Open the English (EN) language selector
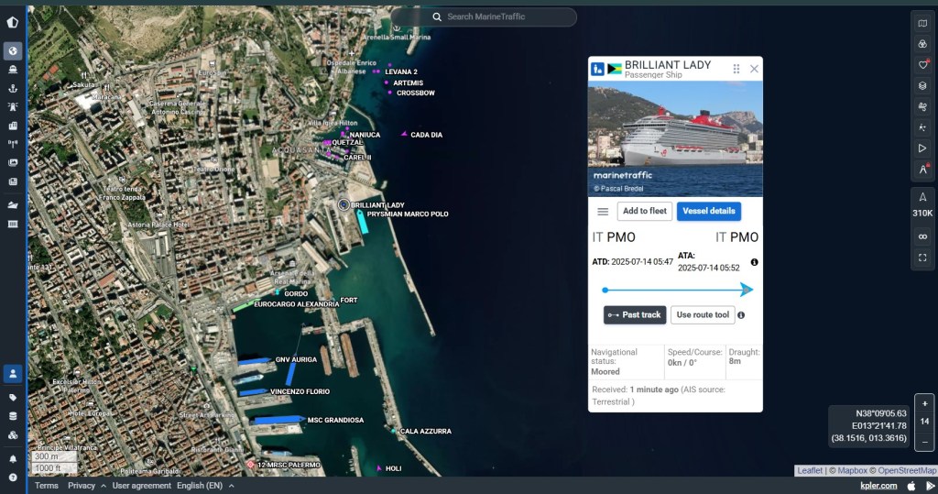This screenshot has height=494, width=938. click(x=204, y=486)
